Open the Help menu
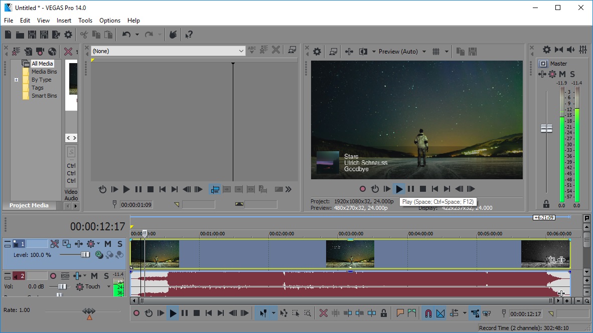This screenshot has width=593, height=333. pyautogui.click(x=133, y=21)
